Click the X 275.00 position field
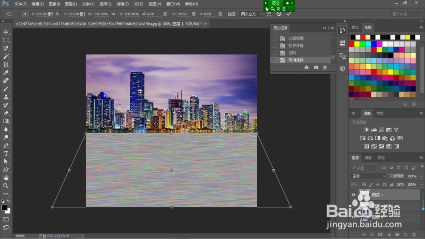This screenshot has width=425, height=239. tap(44, 14)
